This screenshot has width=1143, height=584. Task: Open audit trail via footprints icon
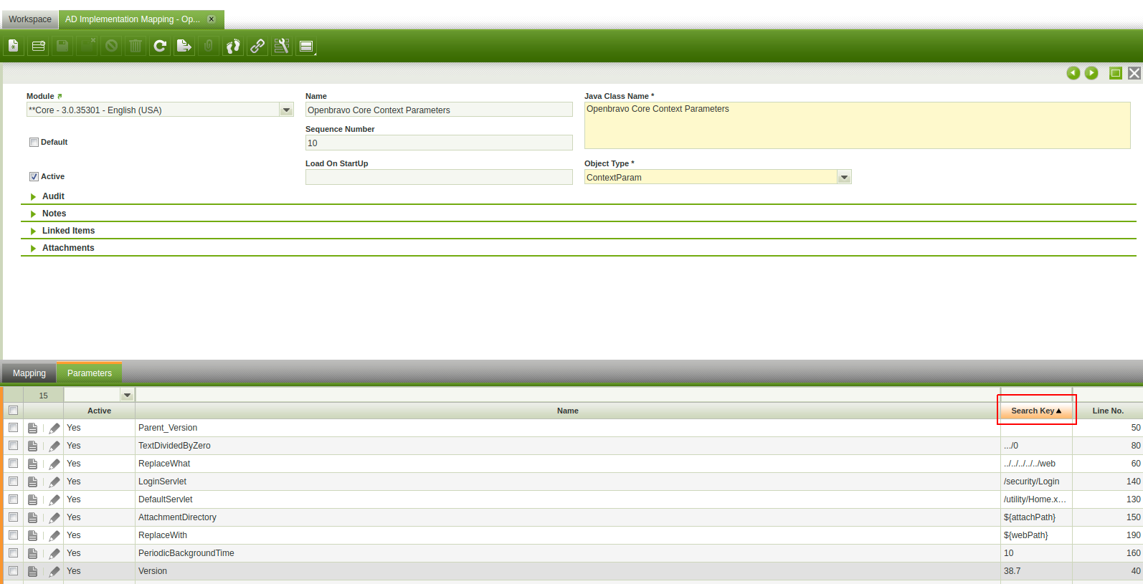pyautogui.click(x=233, y=46)
